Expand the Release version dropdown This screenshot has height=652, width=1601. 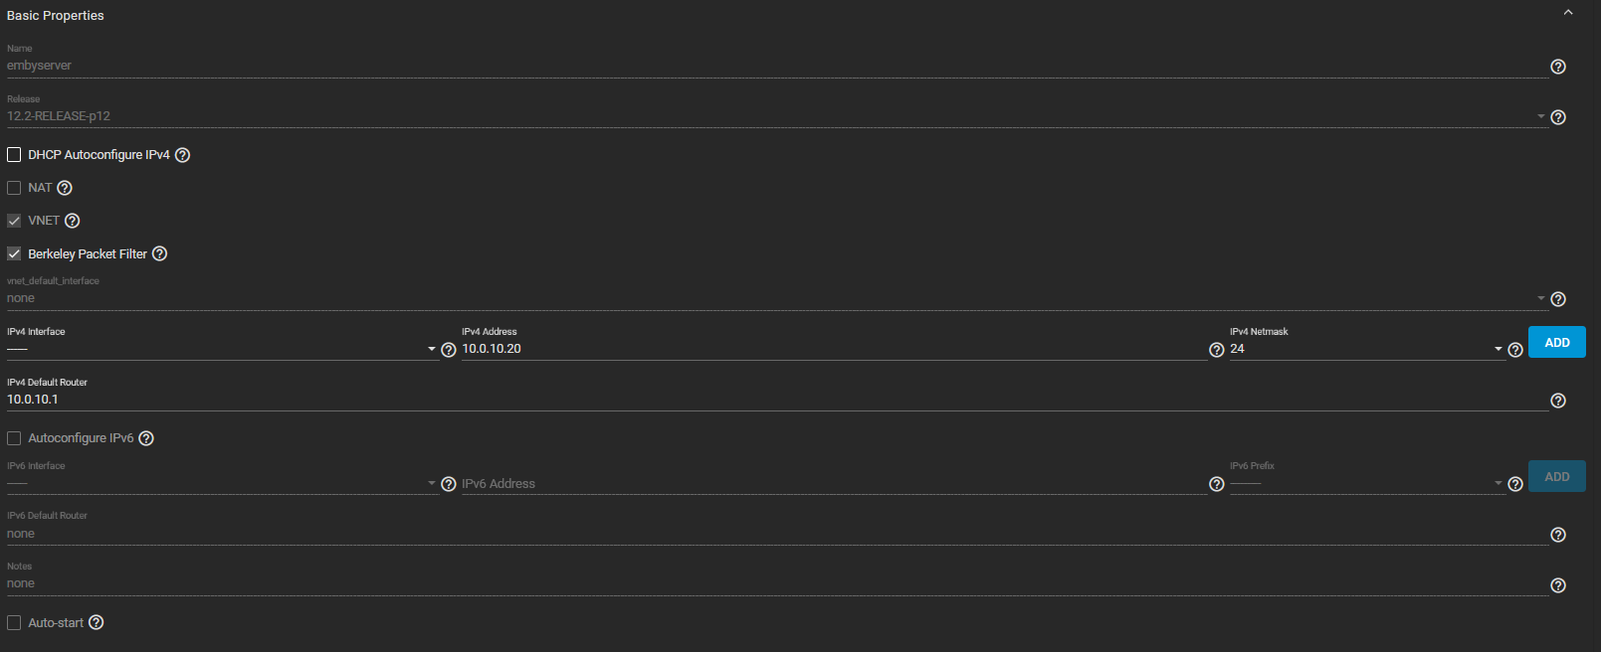pos(776,116)
